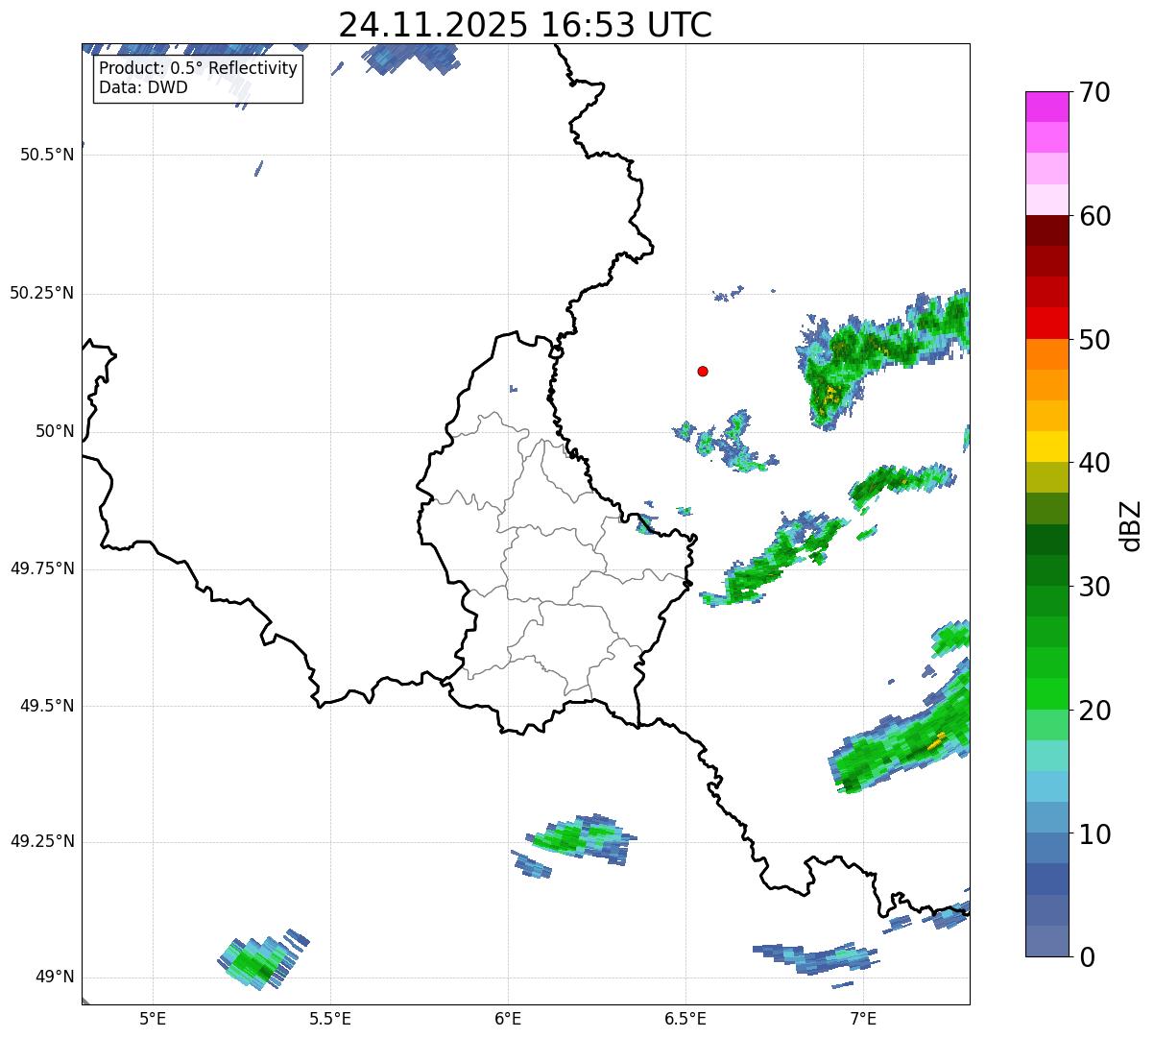Image resolution: width=1154 pixels, height=1038 pixels.
Task: Click the latitude label "50°N"
Action: [55, 431]
